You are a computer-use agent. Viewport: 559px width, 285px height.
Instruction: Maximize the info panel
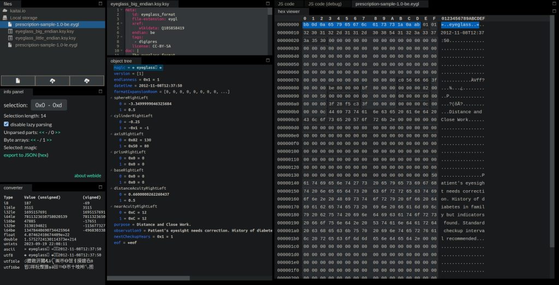(100, 92)
